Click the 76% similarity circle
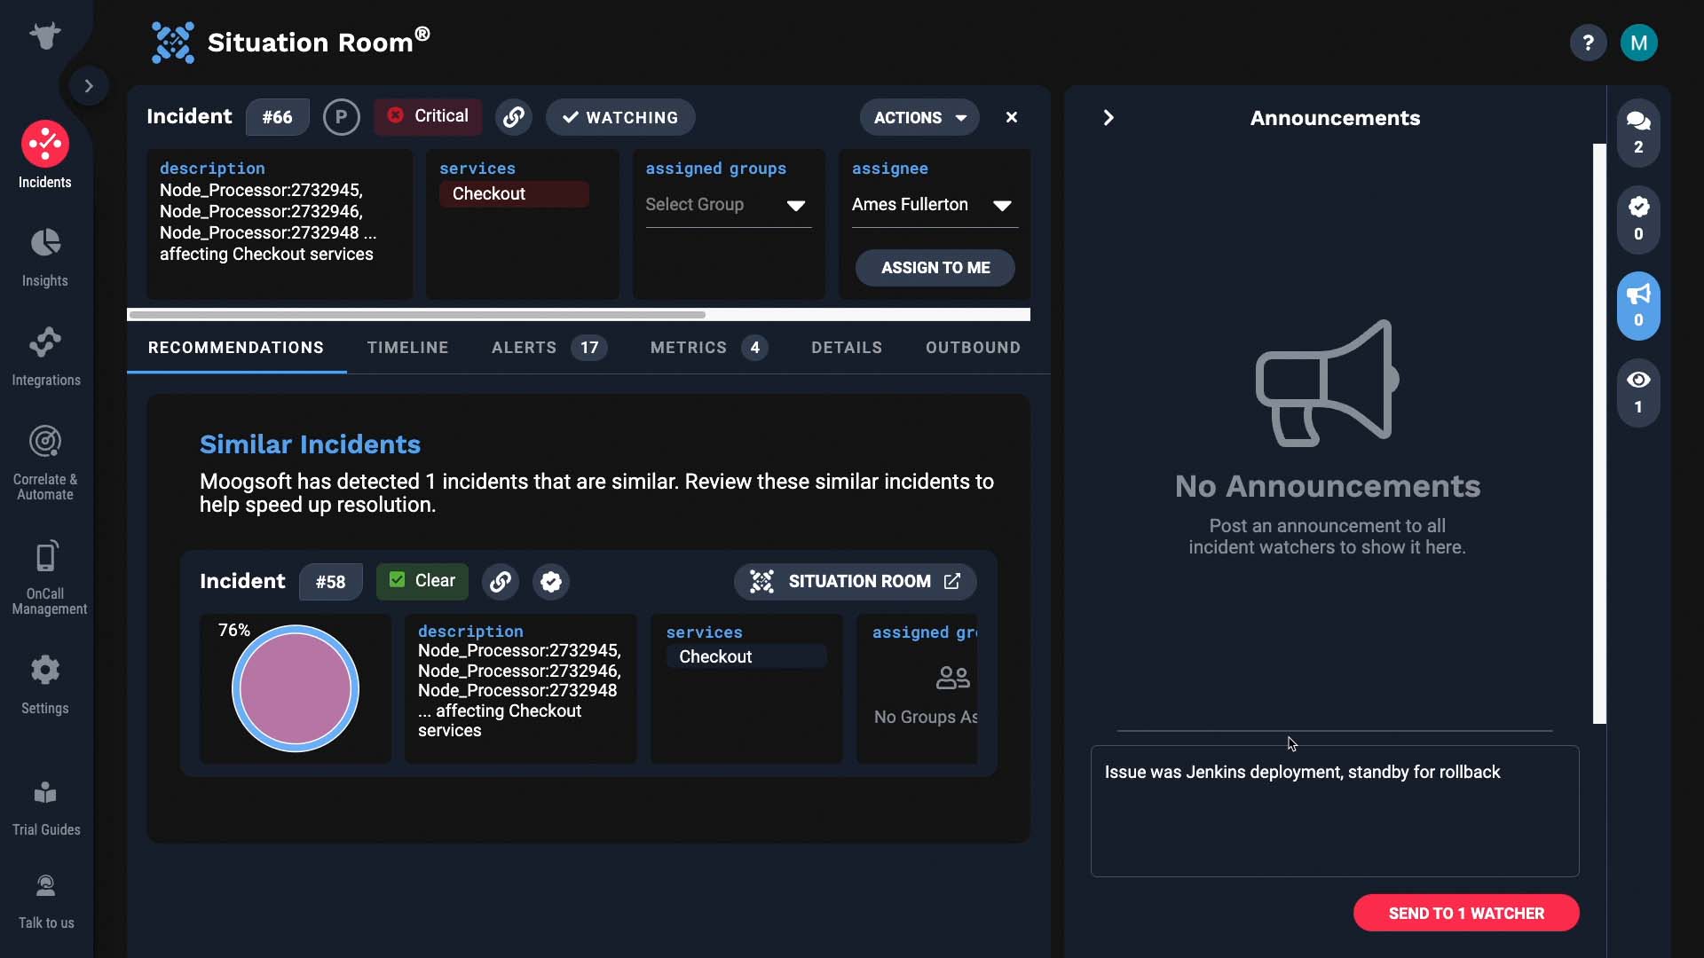 click(x=296, y=688)
